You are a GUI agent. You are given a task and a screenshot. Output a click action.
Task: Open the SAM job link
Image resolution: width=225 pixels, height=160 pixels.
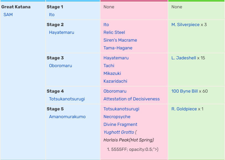coord(8,15)
